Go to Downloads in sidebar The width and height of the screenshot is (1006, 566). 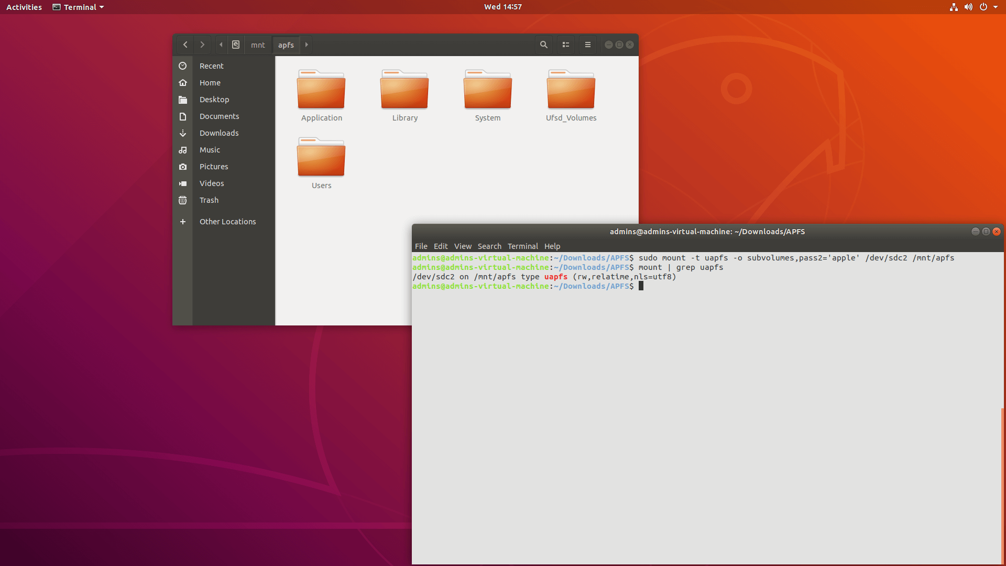218,133
